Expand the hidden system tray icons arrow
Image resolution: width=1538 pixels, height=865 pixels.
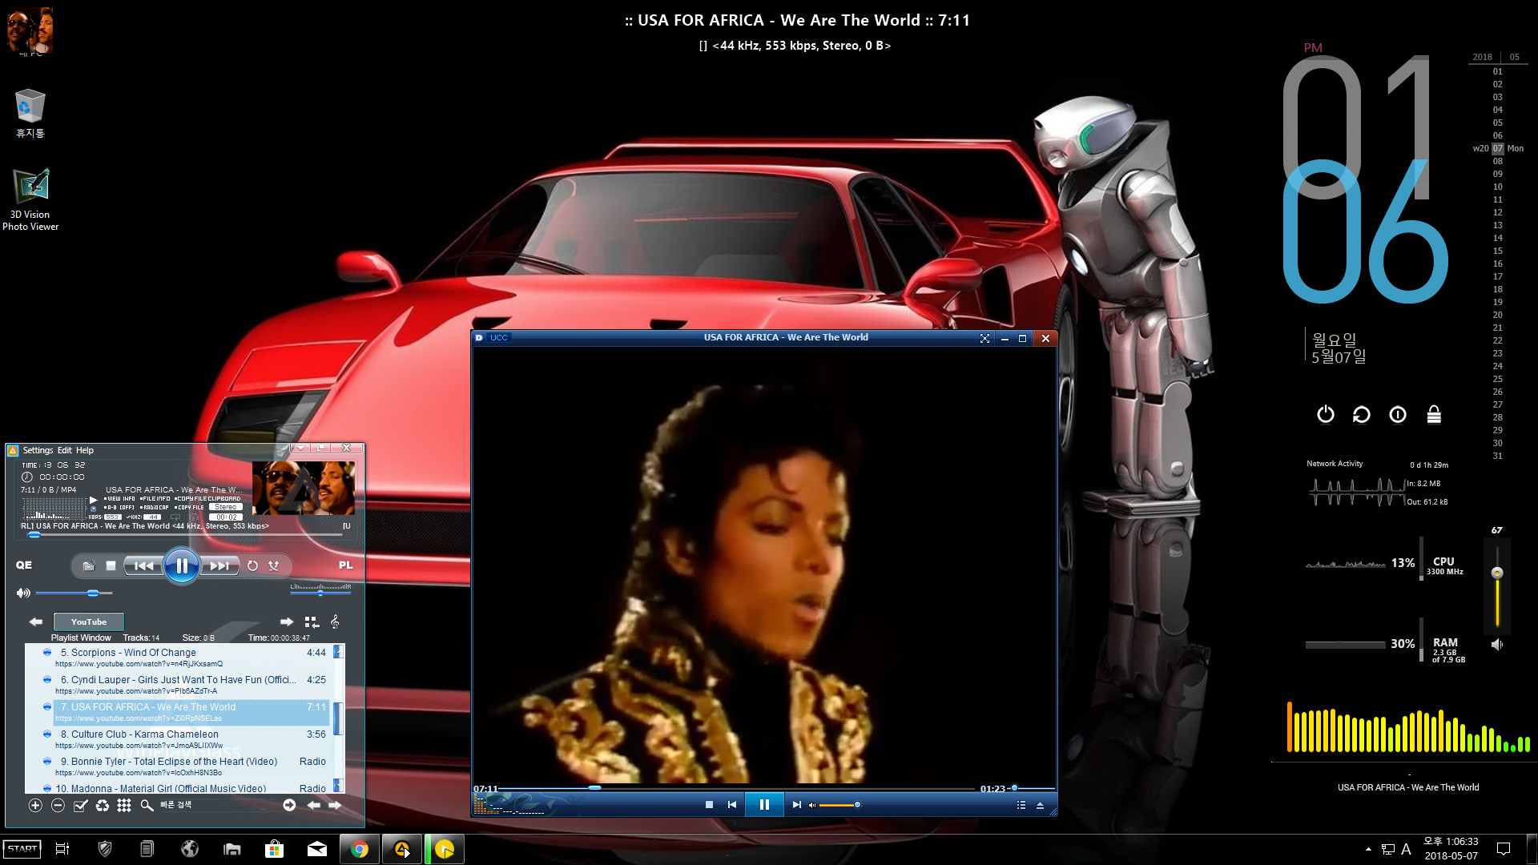pos(1367,849)
